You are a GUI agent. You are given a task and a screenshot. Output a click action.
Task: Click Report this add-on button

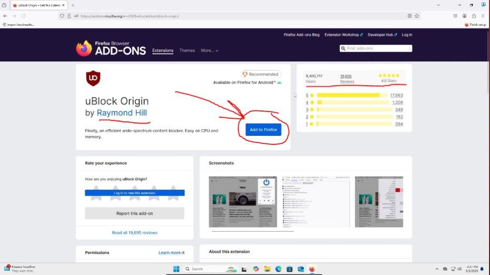(x=134, y=213)
